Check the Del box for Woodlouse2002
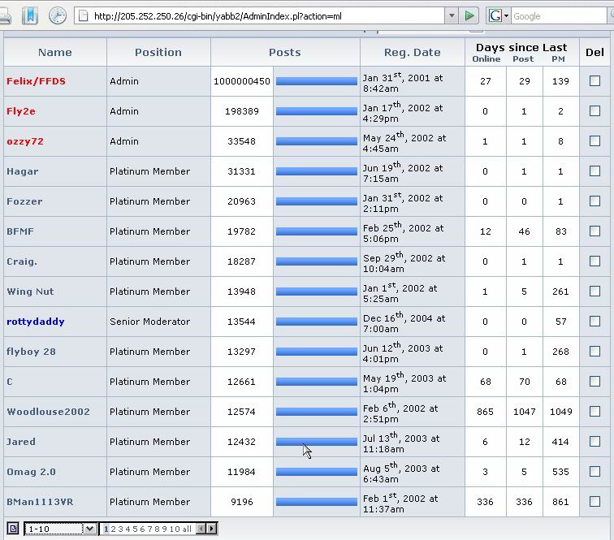 point(595,412)
